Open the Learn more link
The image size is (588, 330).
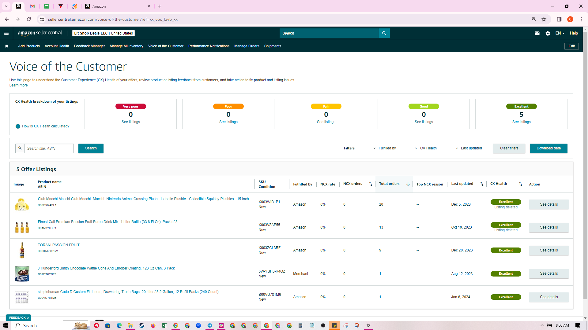tap(18, 85)
